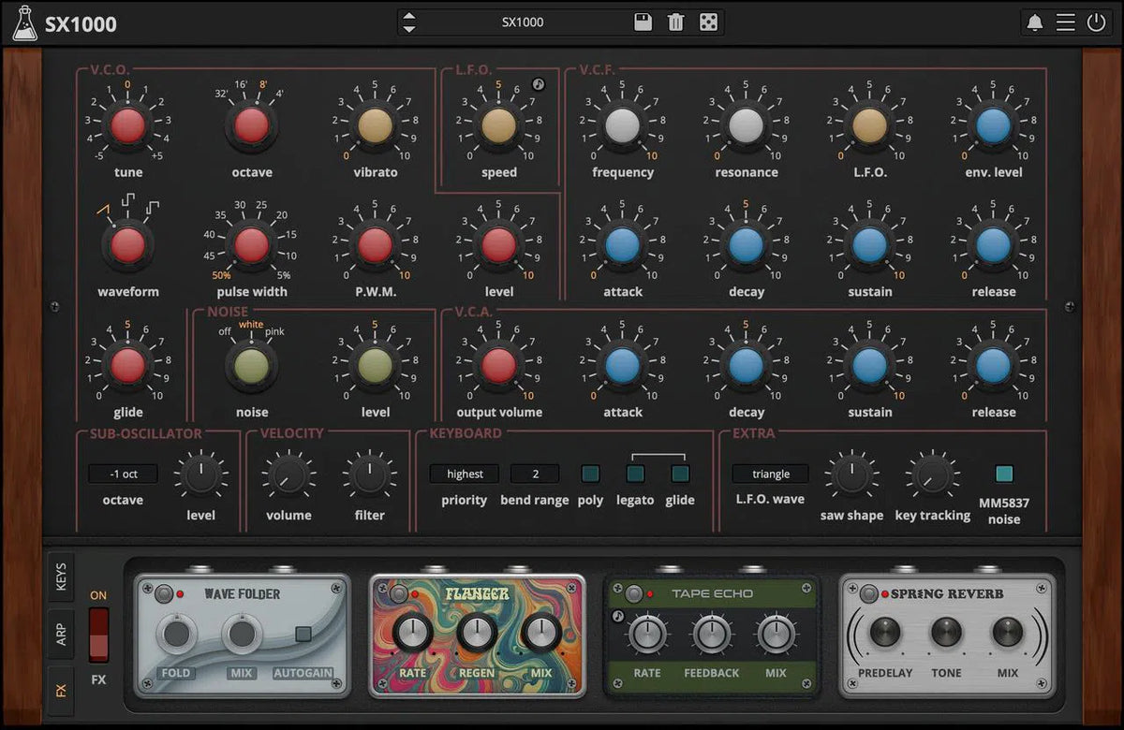The image size is (1124, 730).
Task: Click the trash icon to delete the preset
Action: [675, 22]
